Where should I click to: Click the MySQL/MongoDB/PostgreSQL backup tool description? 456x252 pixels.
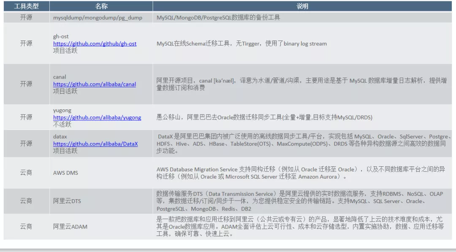click(x=218, y=17)
